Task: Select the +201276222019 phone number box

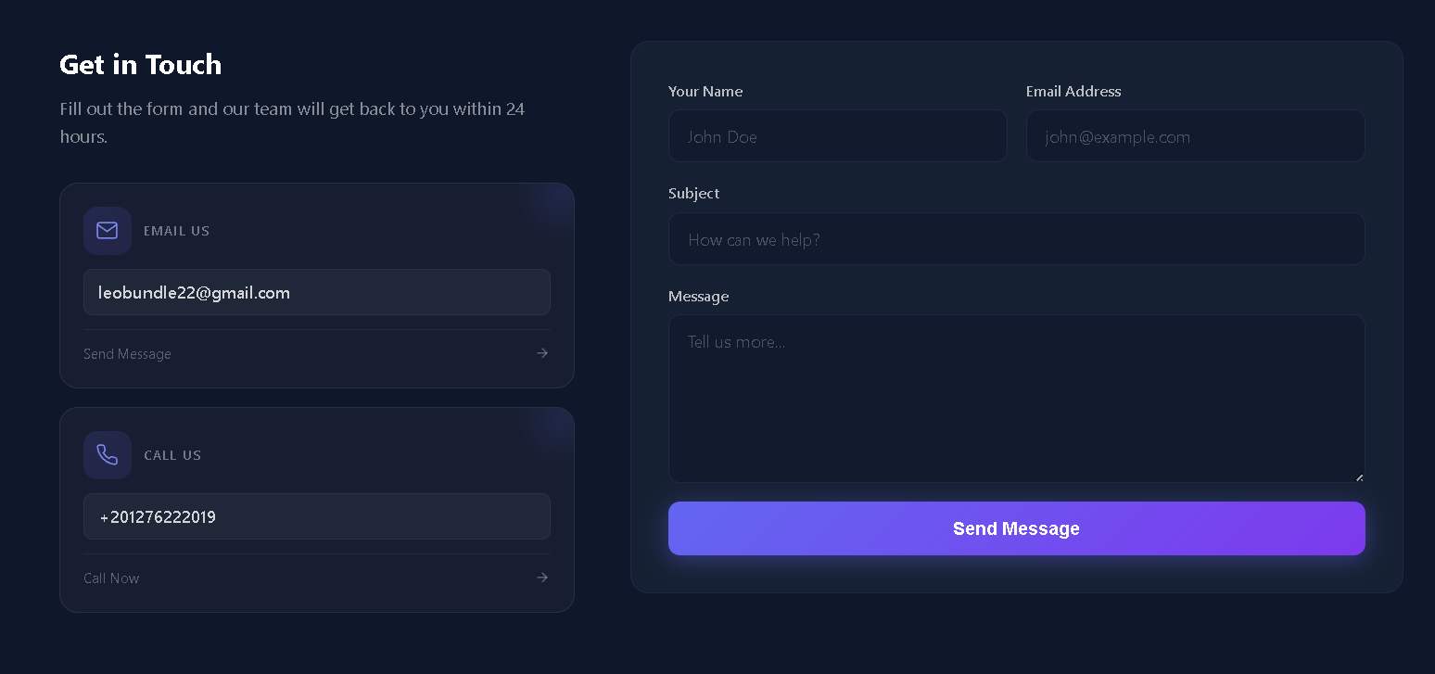Action: pyautogui.click(x=317, y=516)
